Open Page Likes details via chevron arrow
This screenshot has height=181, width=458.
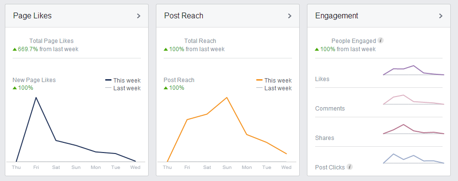(139, 16)
